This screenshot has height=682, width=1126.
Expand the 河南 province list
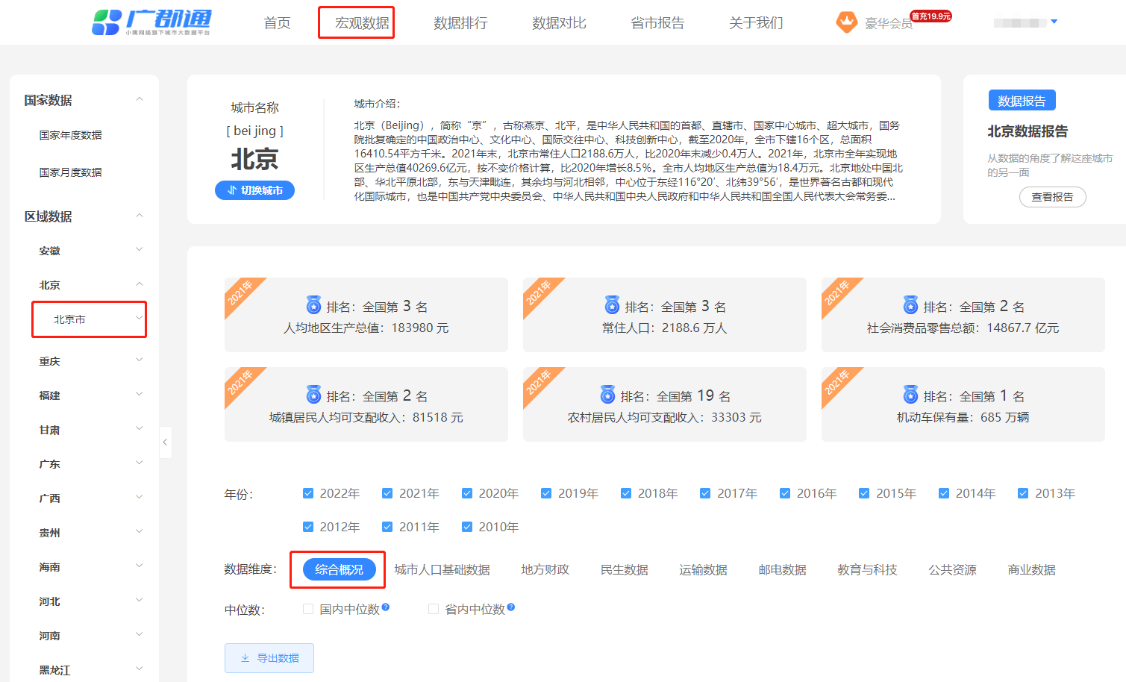pos(139,635)
